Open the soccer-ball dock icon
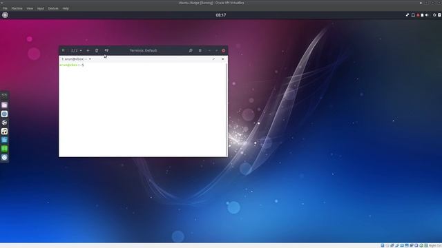Image resolution: width=442 pixels, height=248 pixels. click(4, 123)
